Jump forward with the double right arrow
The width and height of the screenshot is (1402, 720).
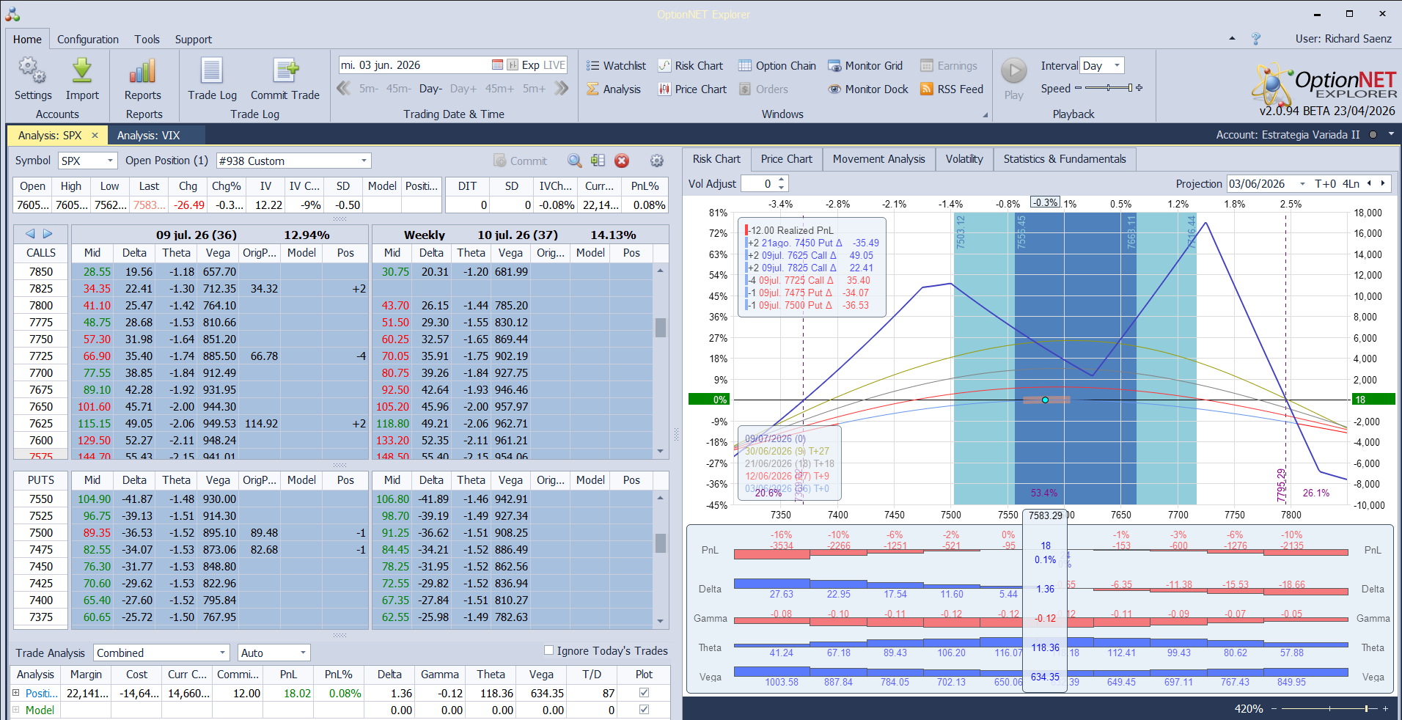562,89
